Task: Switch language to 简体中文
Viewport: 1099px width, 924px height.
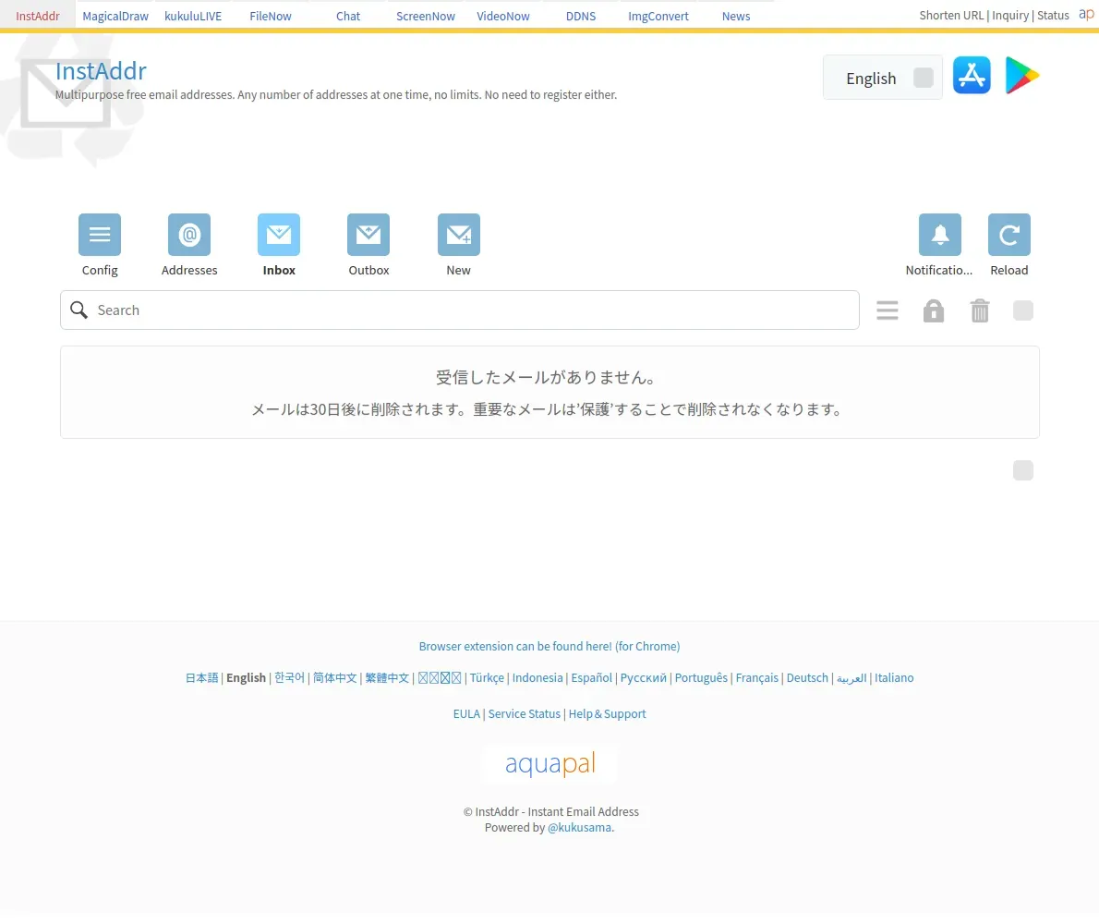Action: click(335, 678)
